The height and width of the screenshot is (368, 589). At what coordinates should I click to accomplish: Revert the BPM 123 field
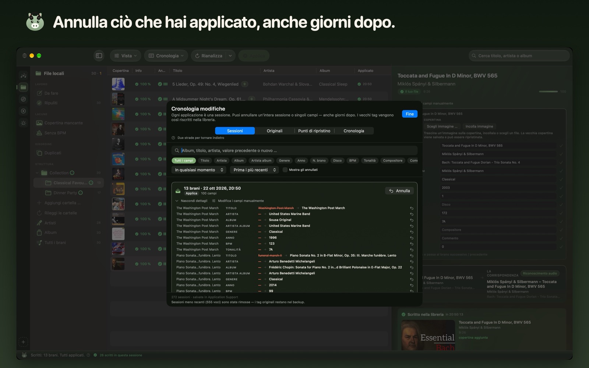pos(412,244)
